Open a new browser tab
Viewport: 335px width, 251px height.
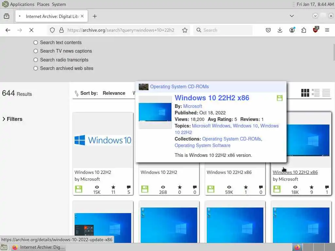95,16
